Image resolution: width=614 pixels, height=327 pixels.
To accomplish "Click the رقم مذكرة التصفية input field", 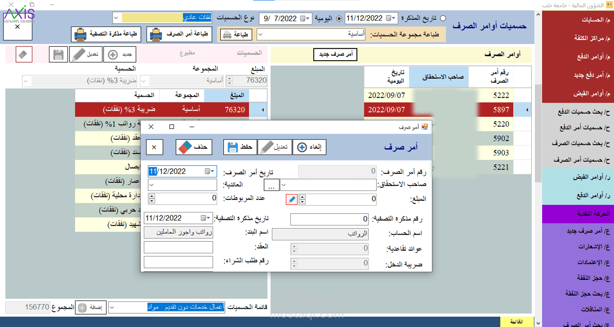I will point(329,219).
